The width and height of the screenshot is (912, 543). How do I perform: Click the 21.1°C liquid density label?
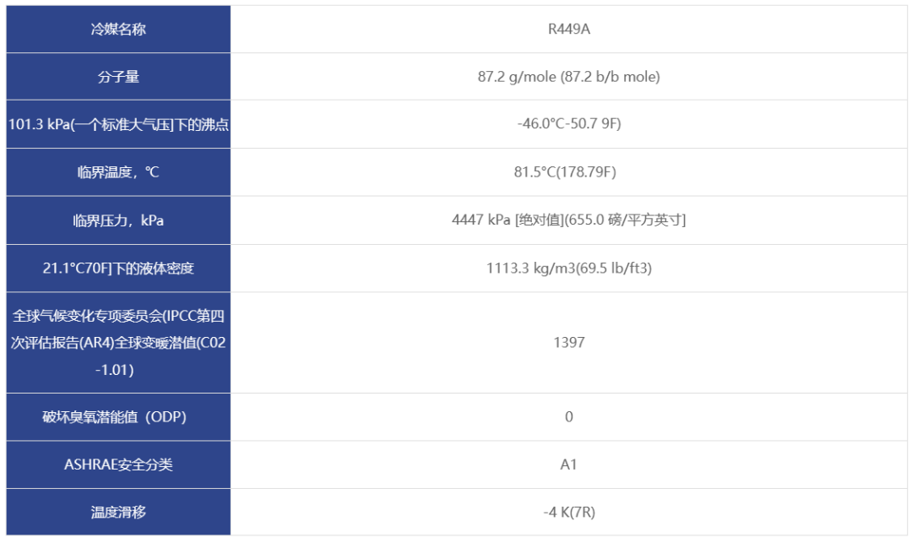tap(118, 269)
